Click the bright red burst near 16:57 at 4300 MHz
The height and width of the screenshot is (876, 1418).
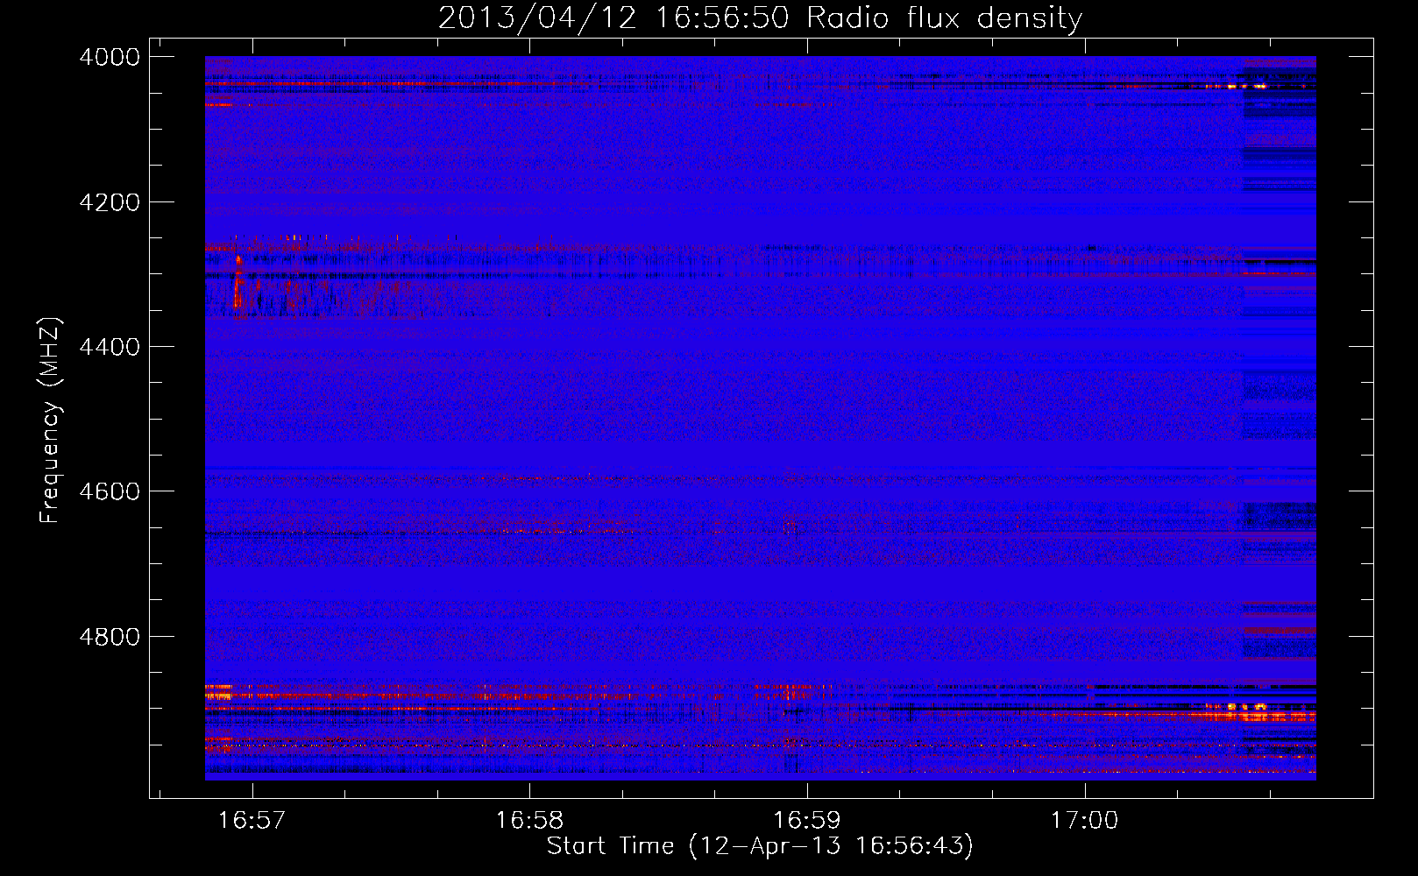click(238, 283)
